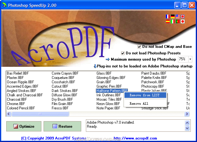Click the Adobe Photoshop v7.0 installed status text
This screenshot has height=142, width=197.
pos(110,122)
